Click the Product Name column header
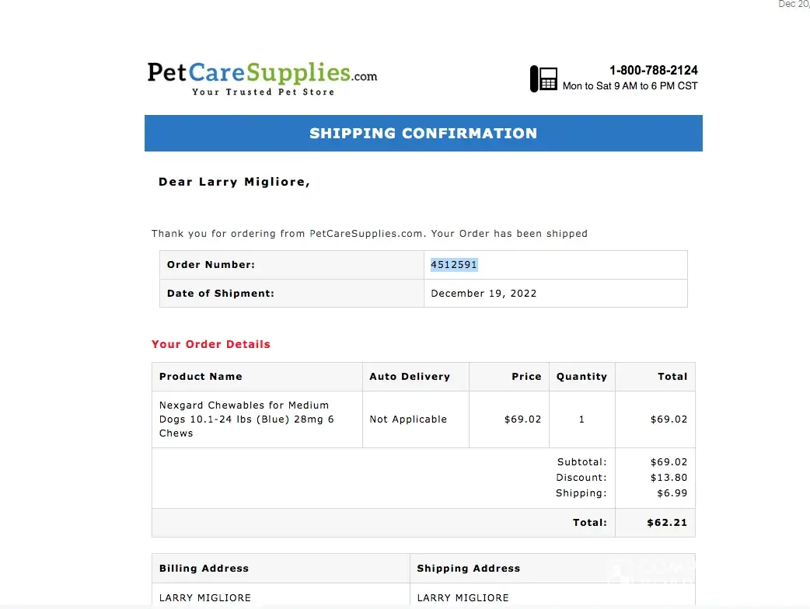The image size is (810, 609). pyautogui.click(x=201, y=377)
